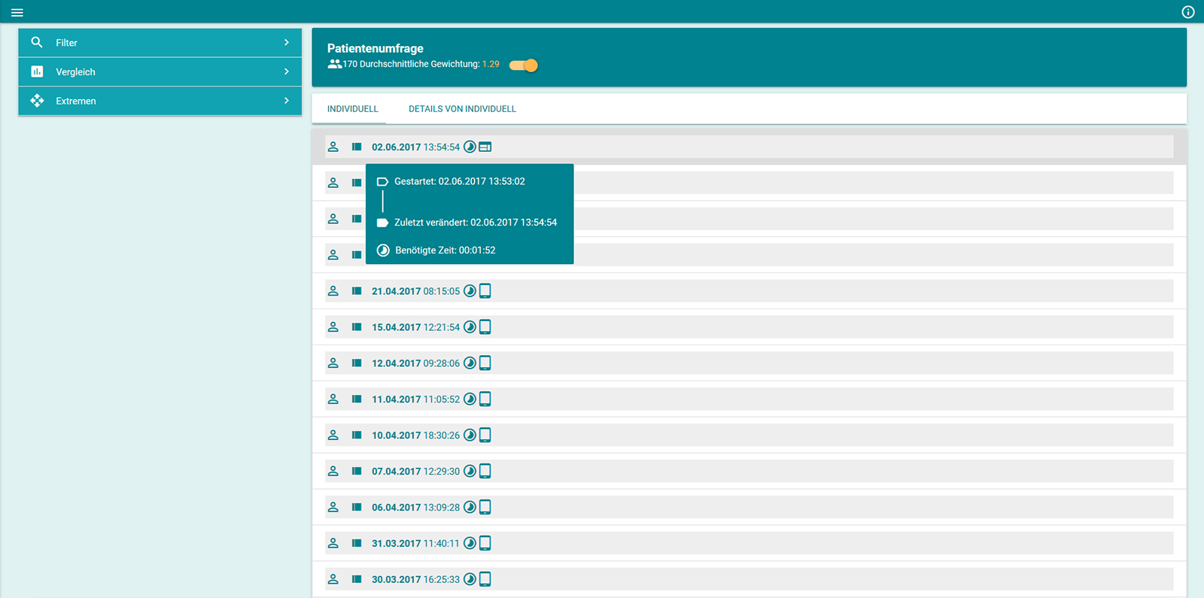This screenshot has height=598, width=1204.
Task: Click Zuletzt verändert timestamp in tooltip
Action: [x=476, y=223]
